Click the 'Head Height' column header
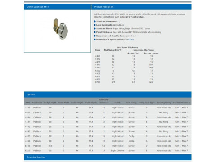Image resolution: width=216 pixels, height=162 pixels. point(77,103)
